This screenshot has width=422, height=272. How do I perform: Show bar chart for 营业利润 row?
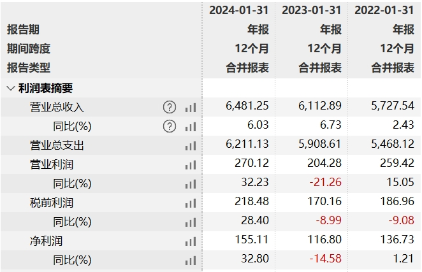click(190, 165)
